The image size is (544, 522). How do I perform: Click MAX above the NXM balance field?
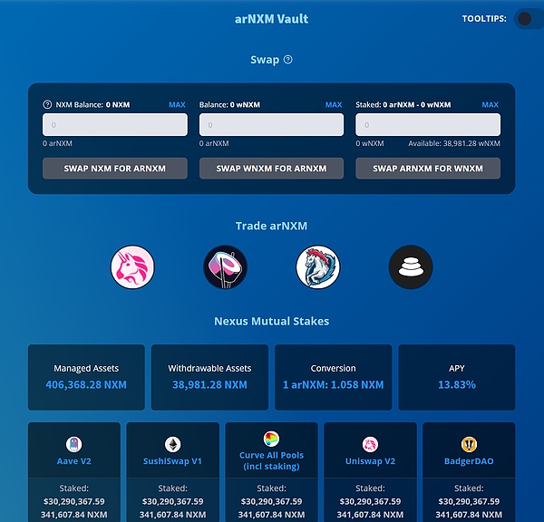point(177,105)
